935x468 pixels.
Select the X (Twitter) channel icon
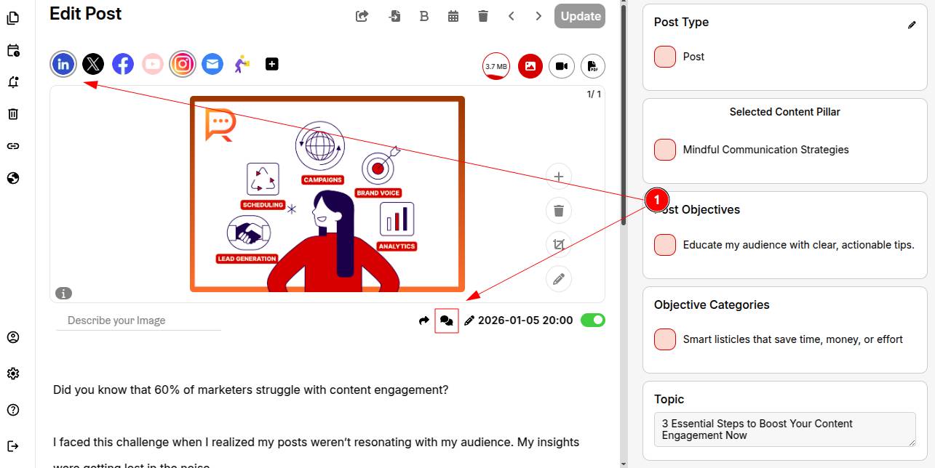(93, 65)
